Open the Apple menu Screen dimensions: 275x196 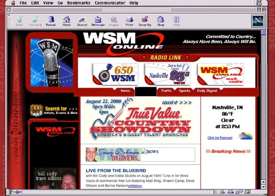coord(13,3)
